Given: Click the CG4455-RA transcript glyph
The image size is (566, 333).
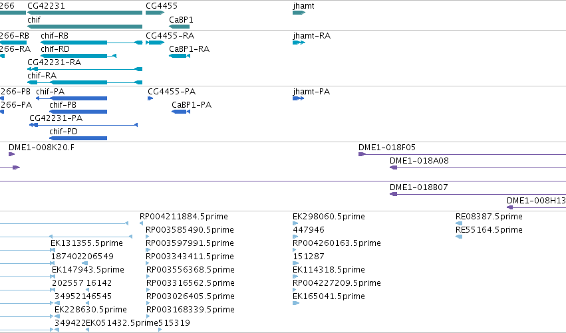Looking at the screenshot, I should (155, 43).
